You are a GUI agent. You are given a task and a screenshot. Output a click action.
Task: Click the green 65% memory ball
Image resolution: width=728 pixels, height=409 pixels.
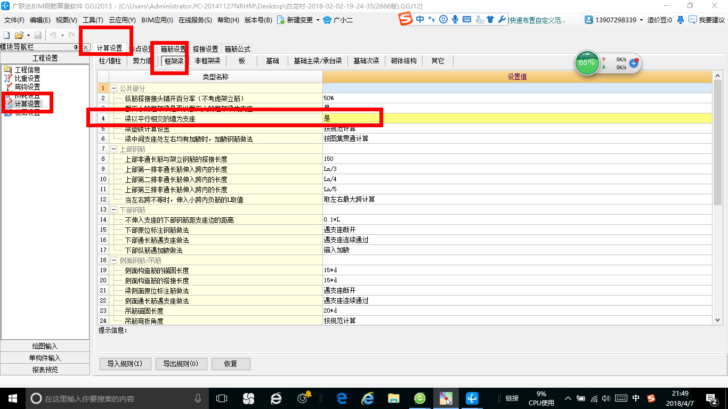587,63
